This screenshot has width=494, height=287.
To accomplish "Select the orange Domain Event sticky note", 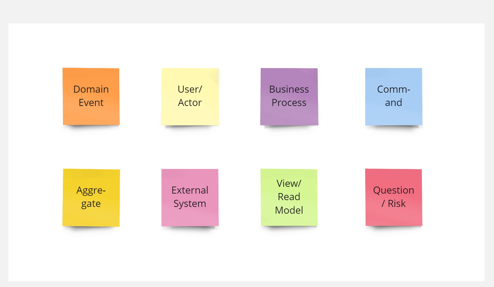I will [91, 96].
